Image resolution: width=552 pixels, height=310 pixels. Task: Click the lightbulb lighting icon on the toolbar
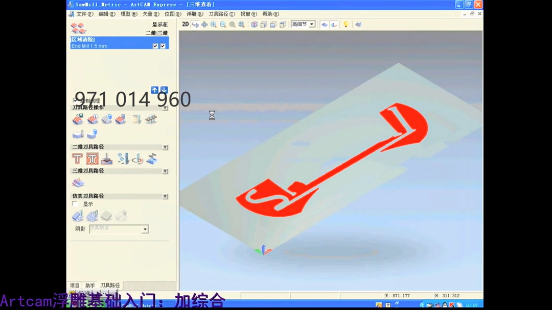coord(346,24)
